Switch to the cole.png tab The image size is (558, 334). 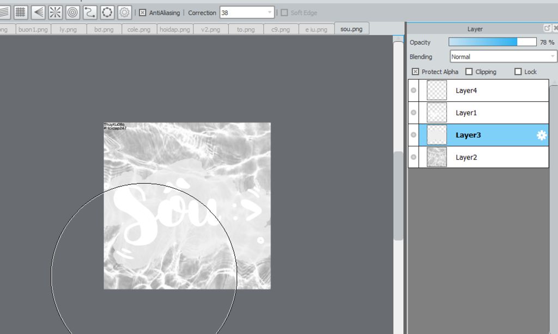pyautogui.click(x=139, y=29)
